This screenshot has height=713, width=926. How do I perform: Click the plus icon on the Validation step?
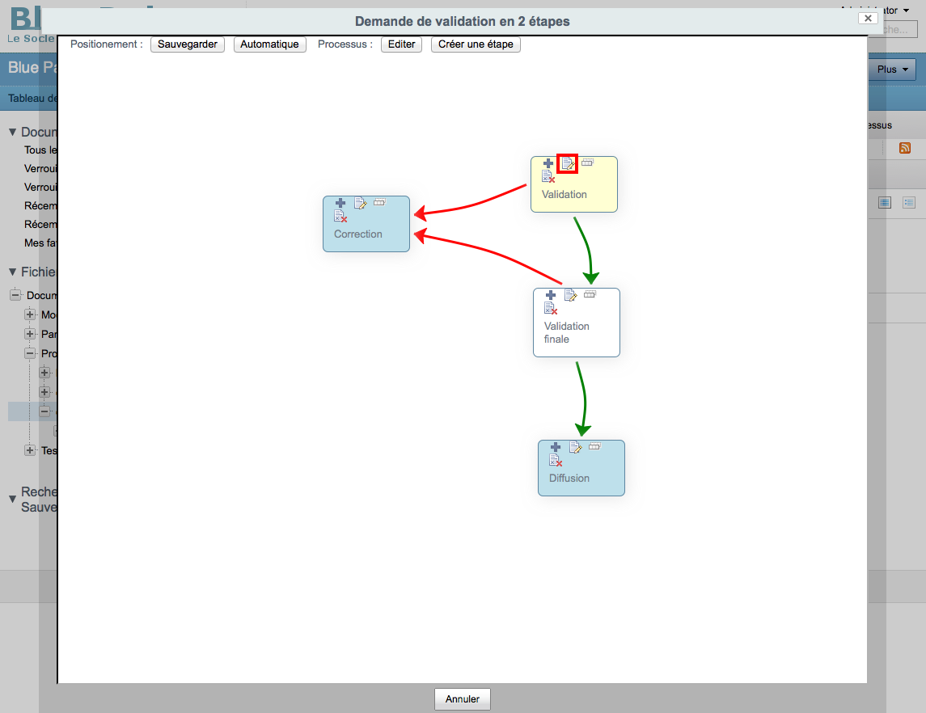[548, 163]
